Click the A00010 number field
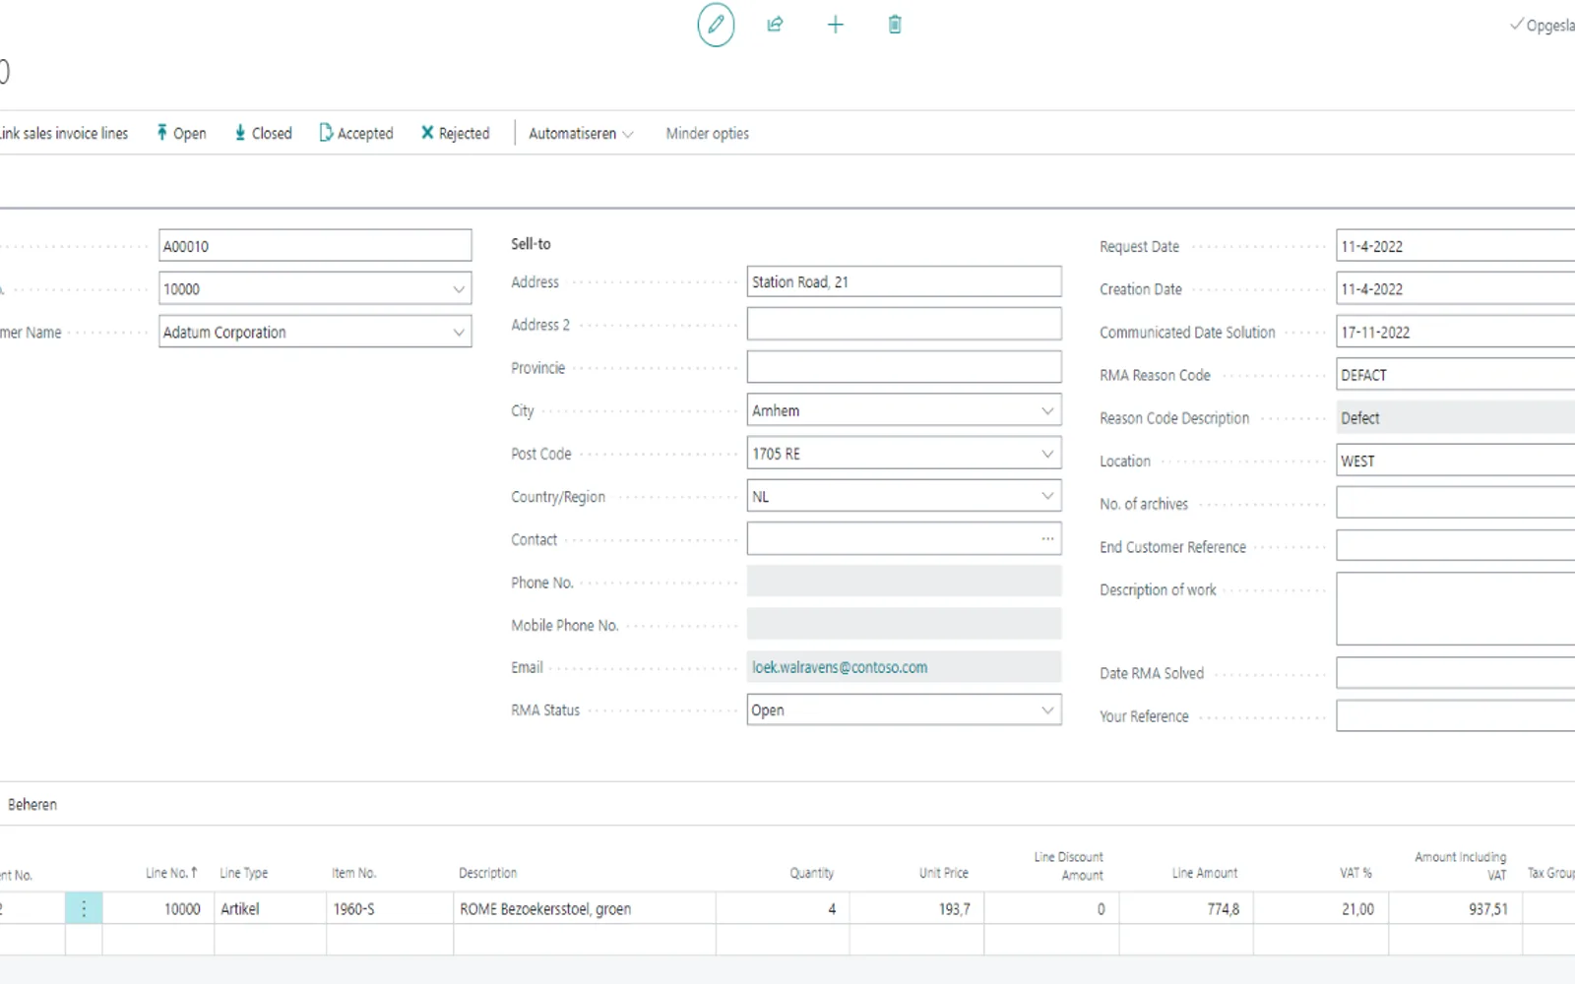This screenshot has height=984, width=1575. 315,246
